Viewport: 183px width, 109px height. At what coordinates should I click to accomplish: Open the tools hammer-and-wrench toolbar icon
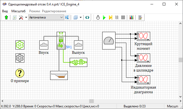pos(21,17)
